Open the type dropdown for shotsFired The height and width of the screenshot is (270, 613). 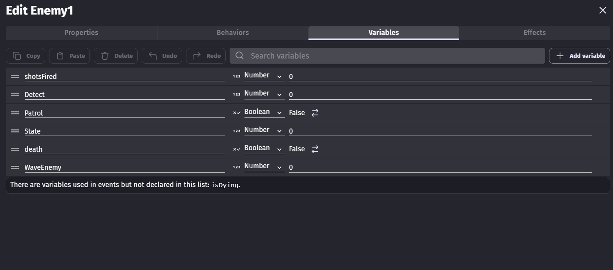tap(264, 76)
